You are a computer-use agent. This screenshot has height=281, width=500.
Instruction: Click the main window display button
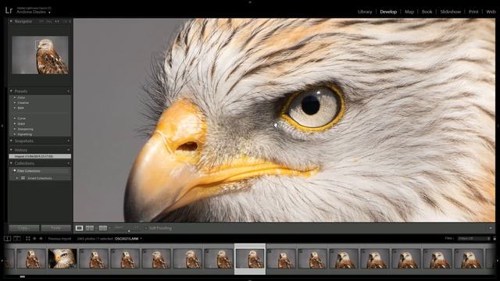tap(7, 239)
